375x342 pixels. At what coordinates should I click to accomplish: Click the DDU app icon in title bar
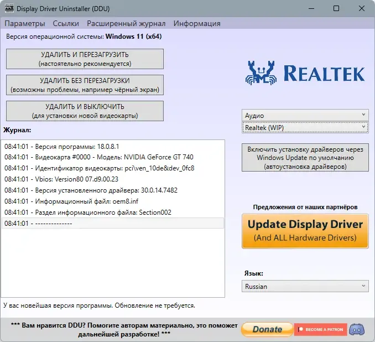[9, 9]
